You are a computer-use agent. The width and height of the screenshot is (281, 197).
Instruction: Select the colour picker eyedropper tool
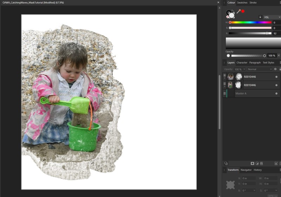click(238, 11)
